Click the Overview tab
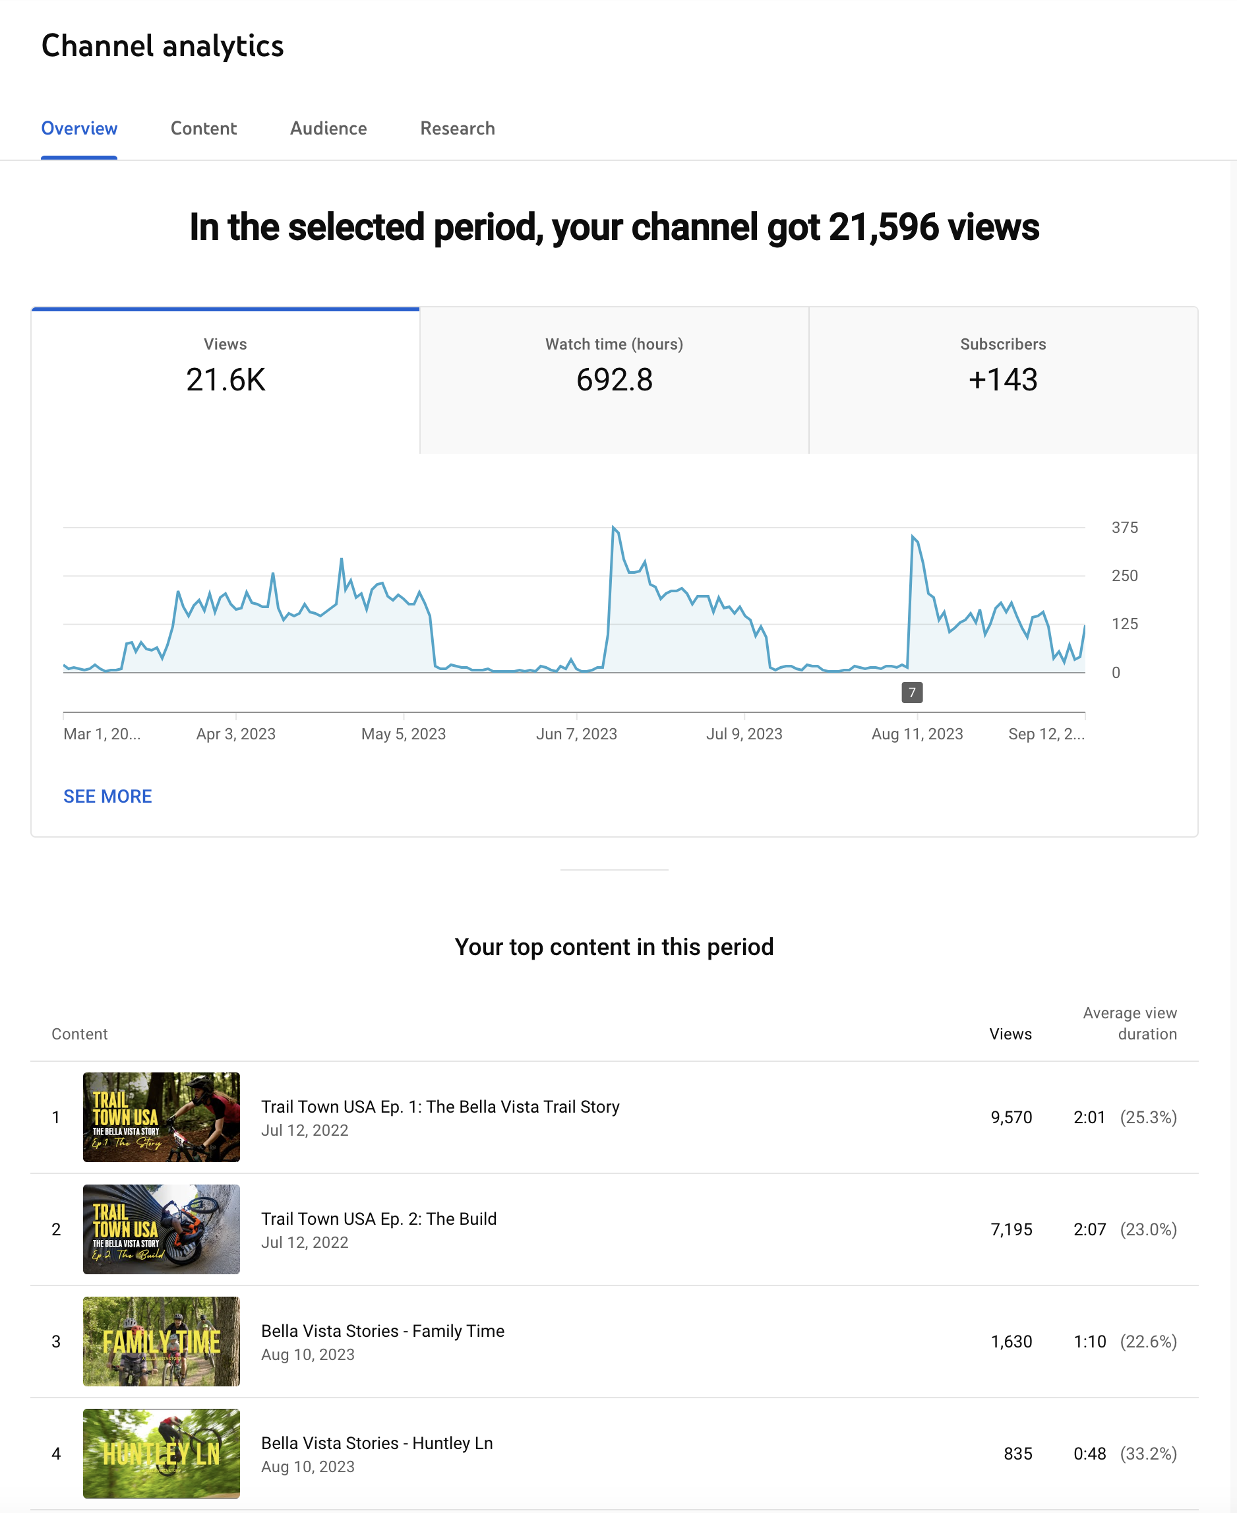 [79, 128]
